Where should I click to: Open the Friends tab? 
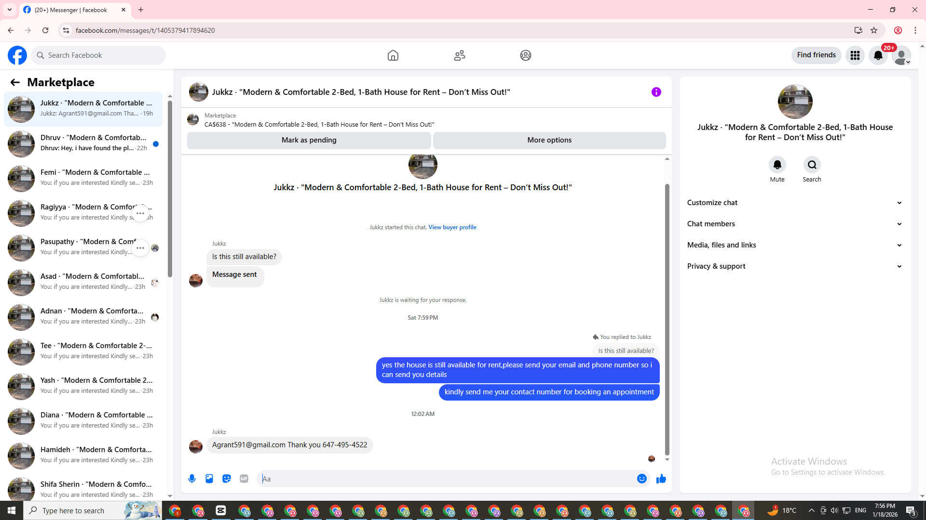point(459,55)
